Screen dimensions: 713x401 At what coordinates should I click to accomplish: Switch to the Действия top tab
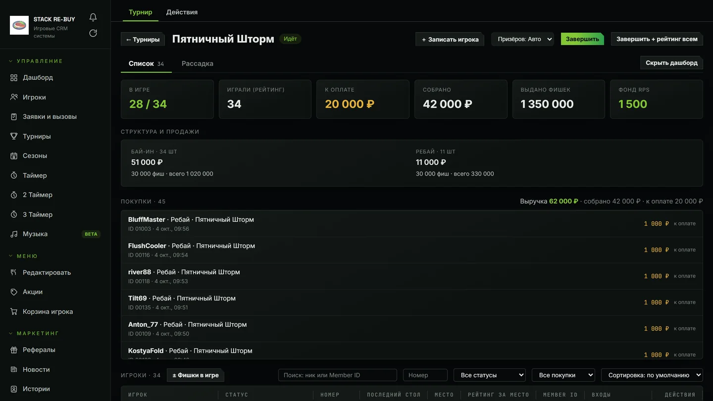pyautogui.click(x=182, y=12)
